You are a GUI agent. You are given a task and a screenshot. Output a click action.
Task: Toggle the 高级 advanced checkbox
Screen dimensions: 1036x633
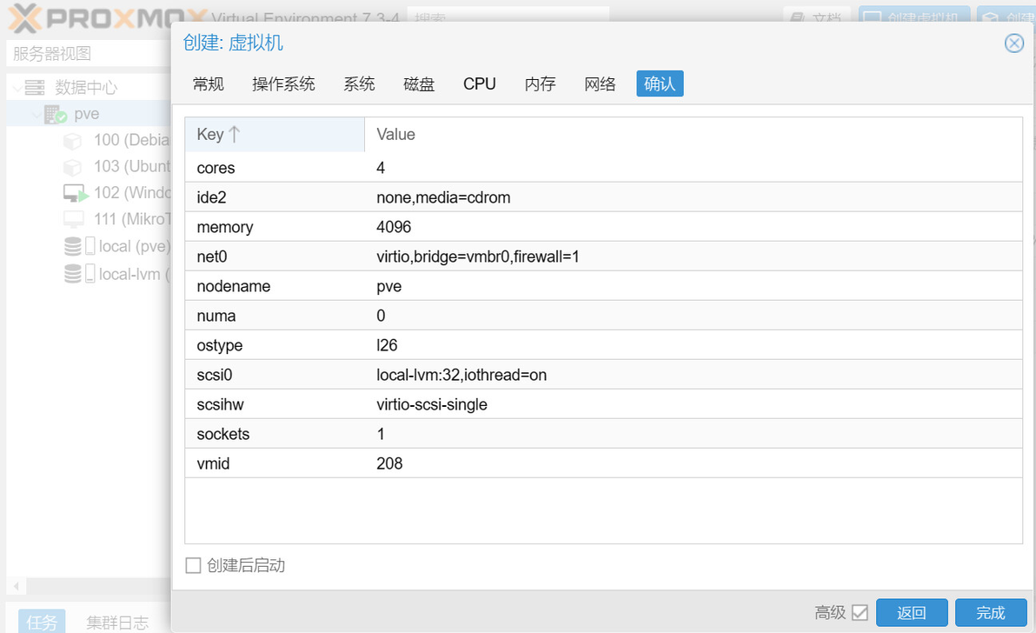(x=860, y=612)
